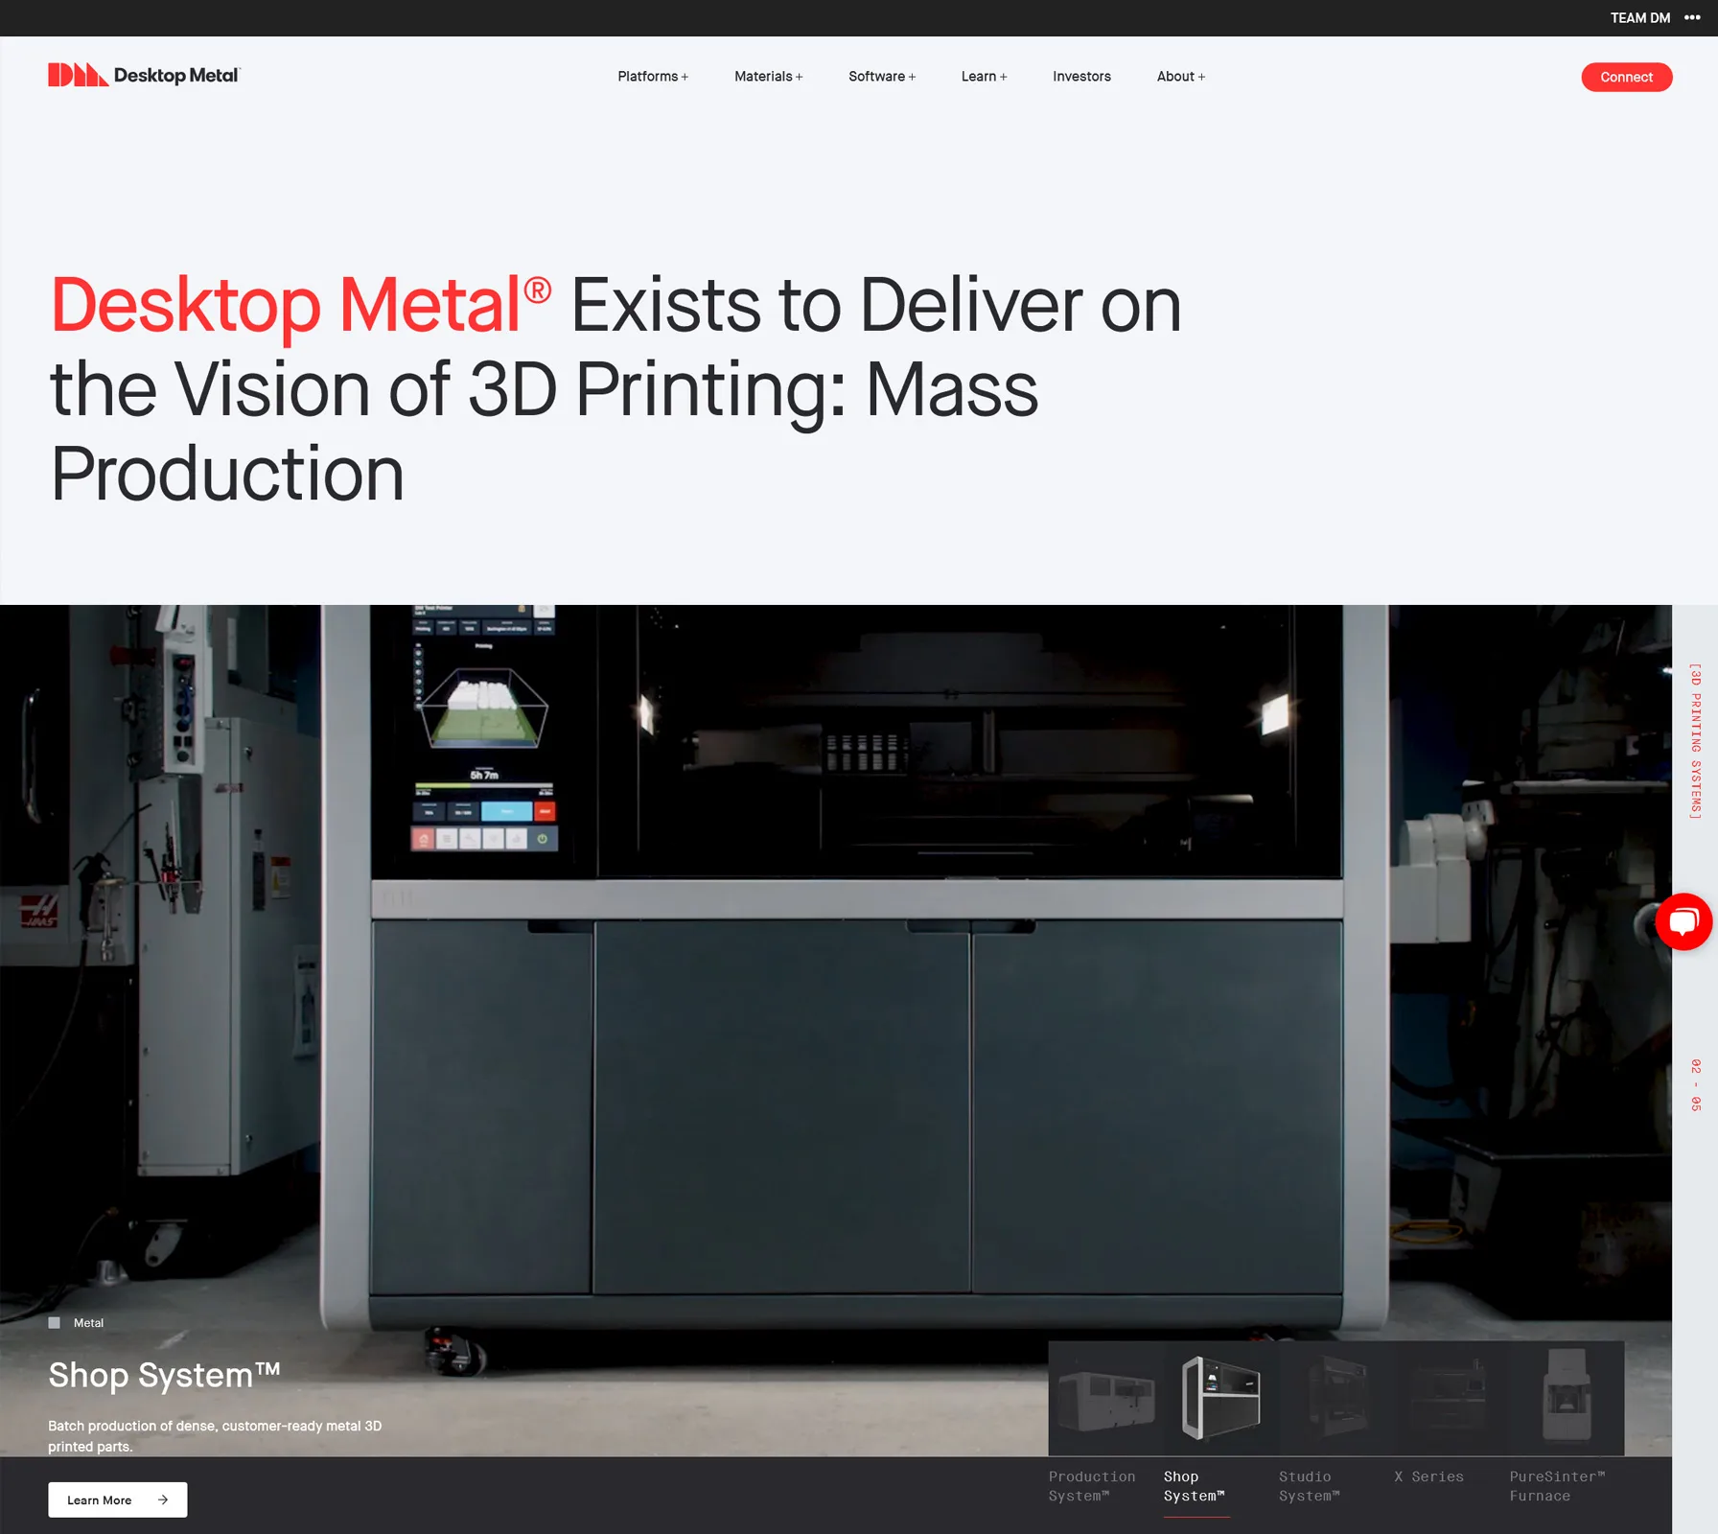Switch to the Production System tab
The height and width of the screenshot is (1534, 1718).
(1092, 1486)
